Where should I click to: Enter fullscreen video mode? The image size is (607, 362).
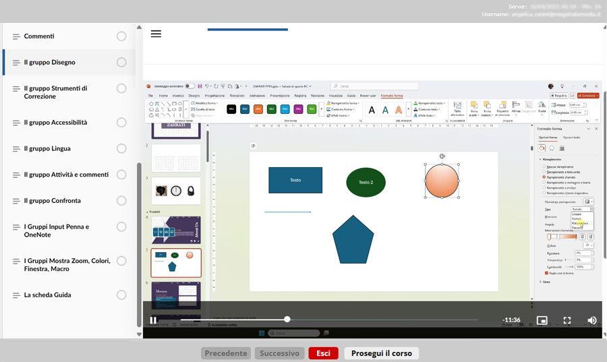pyautogui.click(x=567, y=320)
